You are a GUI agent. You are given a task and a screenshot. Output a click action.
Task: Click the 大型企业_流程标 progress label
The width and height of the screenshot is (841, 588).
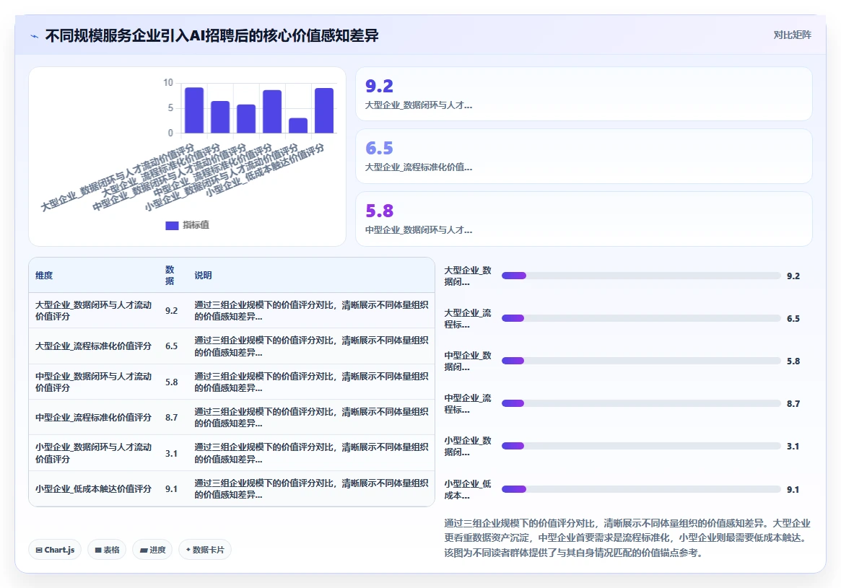[468, 318]
